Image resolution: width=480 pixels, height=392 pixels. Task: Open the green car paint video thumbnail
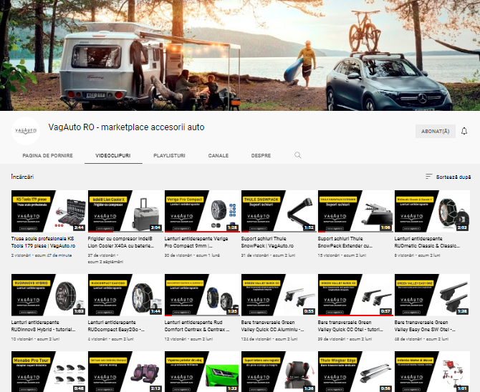point(202,371)
